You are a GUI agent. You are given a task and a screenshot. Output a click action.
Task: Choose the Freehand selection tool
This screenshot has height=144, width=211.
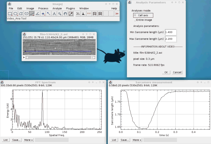[27, 14]
